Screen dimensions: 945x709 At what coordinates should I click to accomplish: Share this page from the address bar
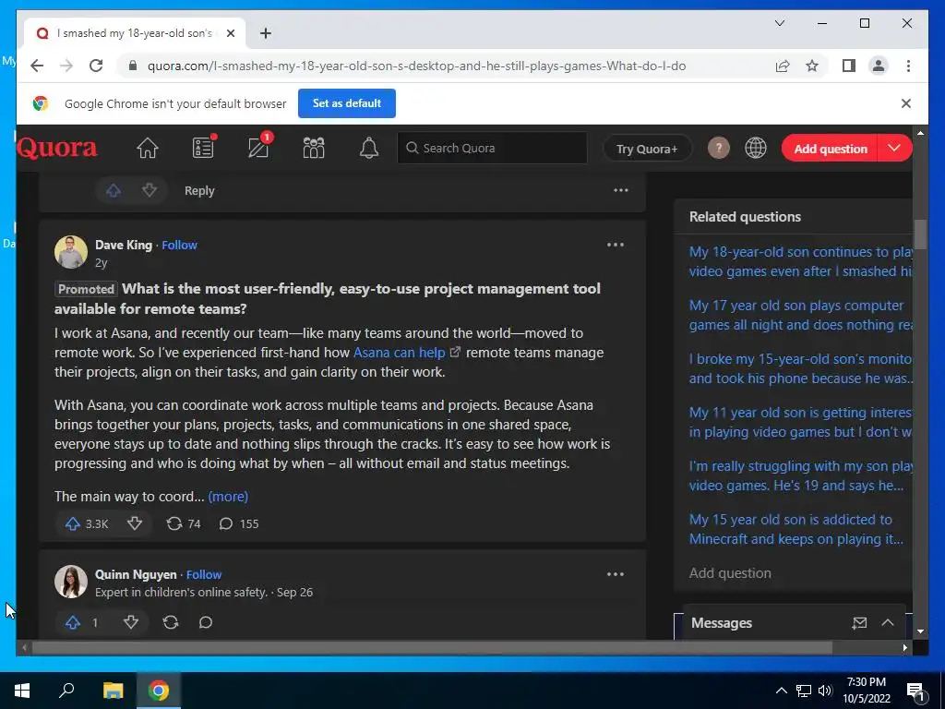783,66
